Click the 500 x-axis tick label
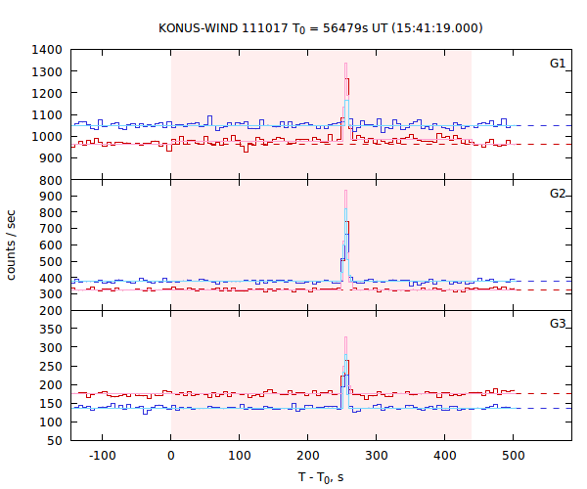 [x=514, y=456]
